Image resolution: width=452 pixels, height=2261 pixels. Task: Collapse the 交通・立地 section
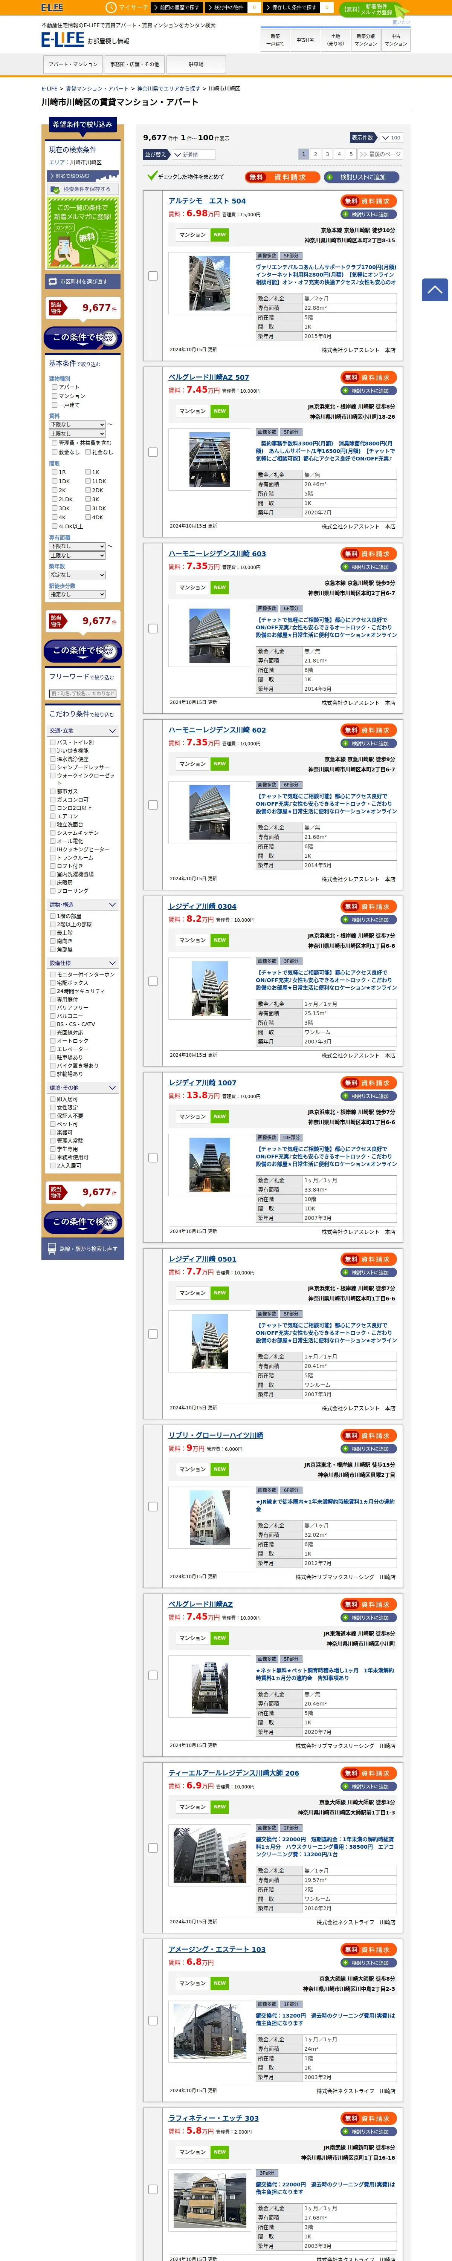(82, 730)
